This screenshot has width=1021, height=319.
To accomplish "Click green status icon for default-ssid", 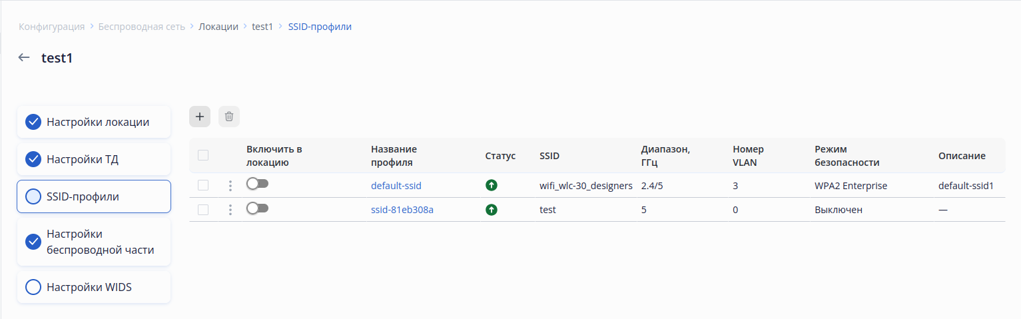I will pos(492,186).
